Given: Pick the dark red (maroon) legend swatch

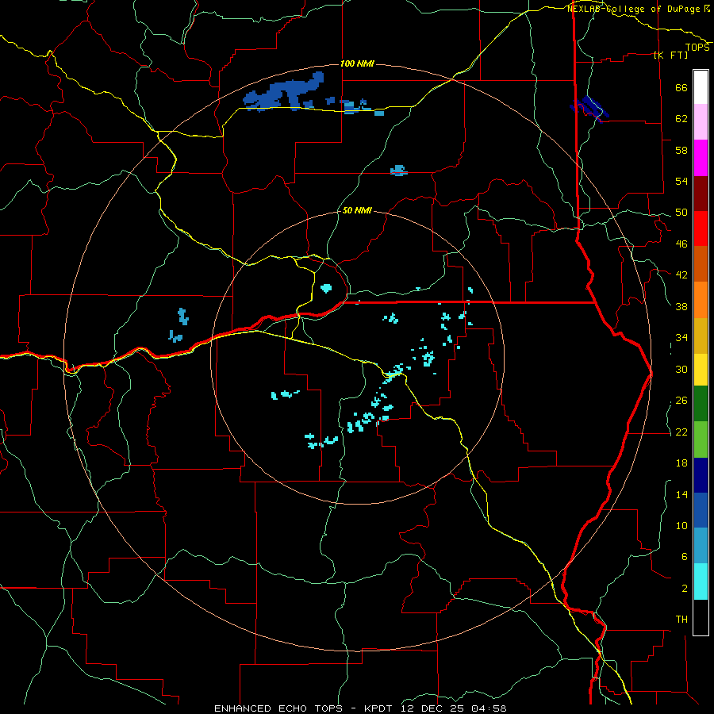Looking at the screenshot, I should pos(701,194).
